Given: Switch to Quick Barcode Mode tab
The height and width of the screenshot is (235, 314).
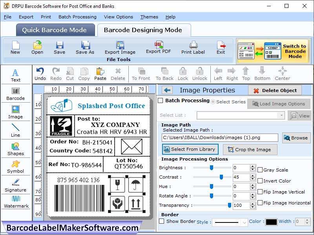Looking at the screenshot, I should (55, 30).
